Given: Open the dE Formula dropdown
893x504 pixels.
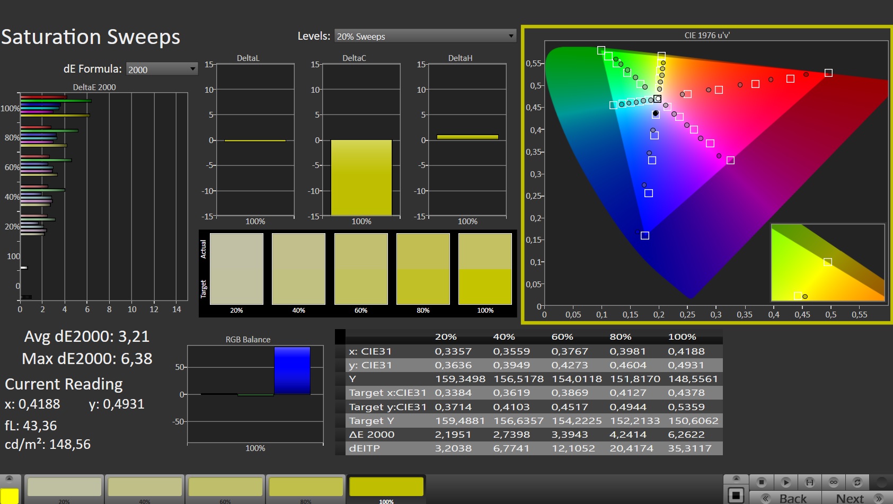Looking at the screenshot, I should tap(162, 69).
